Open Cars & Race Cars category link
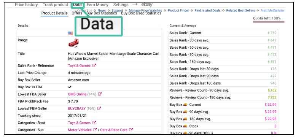Image resolution: width=296 pixels, height=137 pixels. point(114,130)
